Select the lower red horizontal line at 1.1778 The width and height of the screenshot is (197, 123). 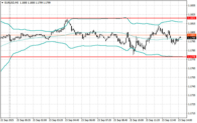point(94,57)
